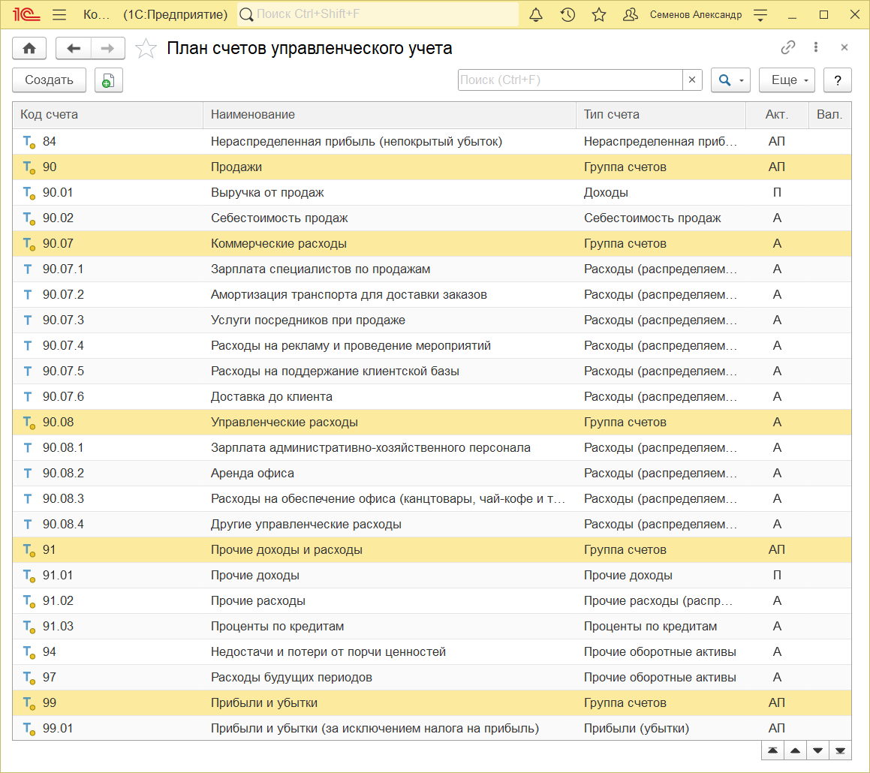Viewport: 870px width, 773px height.
Task: Select account code 91.02
Action: 58,601
